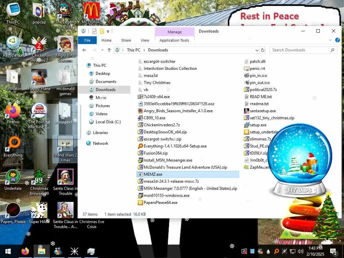The image size is (344, 258).
Task: Select the Manage contextual tab
Action: tap(175, 32)
